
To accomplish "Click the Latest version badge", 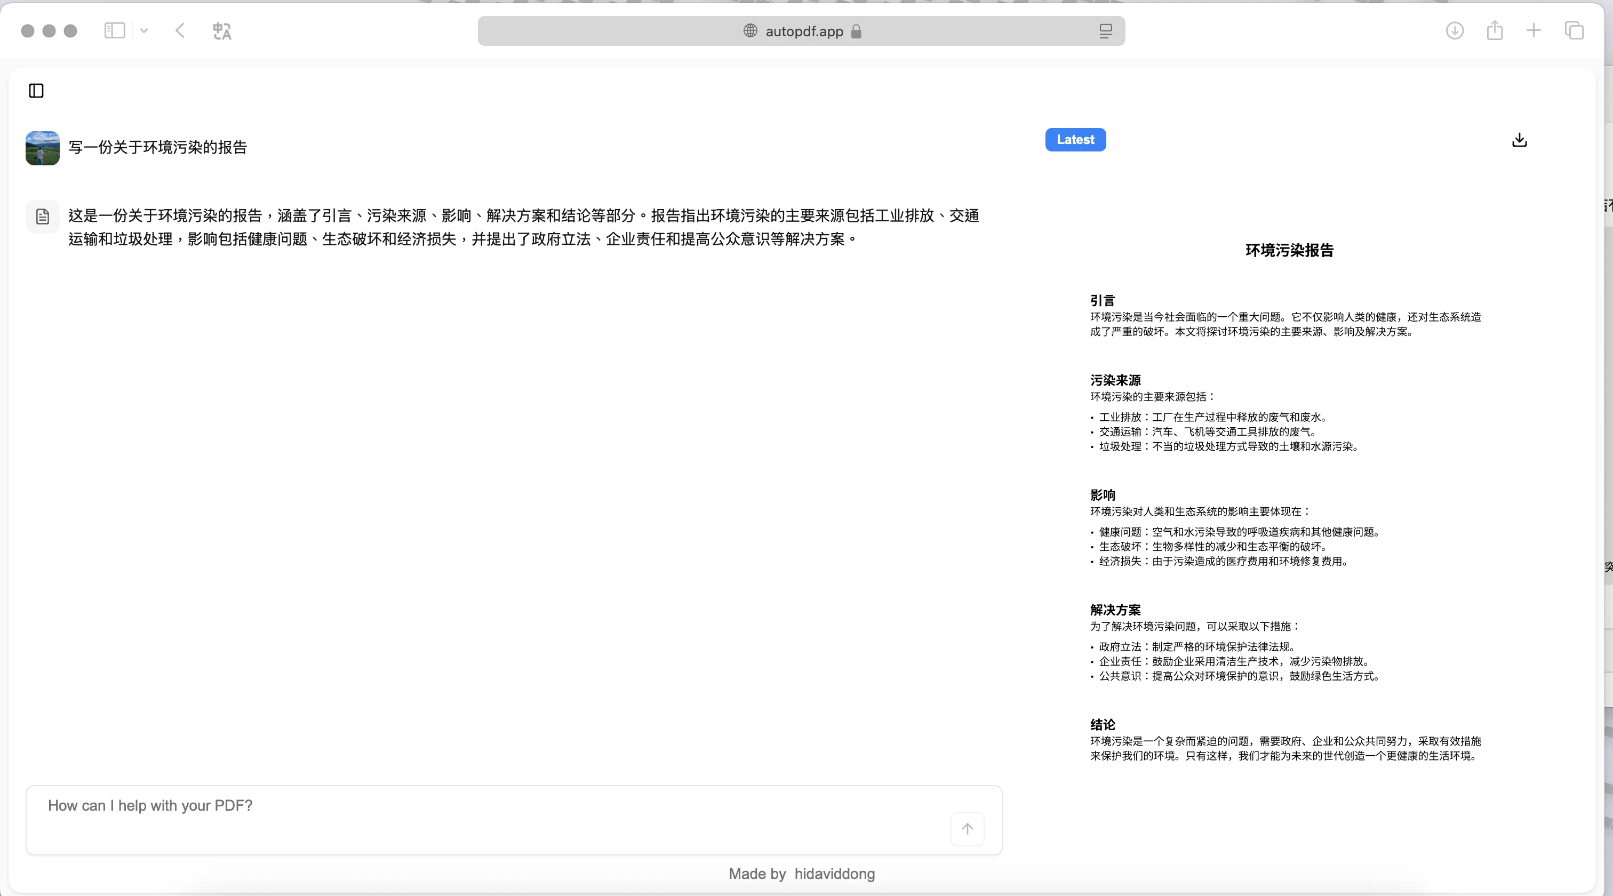I will [1075, 140].
